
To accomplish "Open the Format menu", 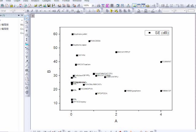I will [x=66, y=1].
